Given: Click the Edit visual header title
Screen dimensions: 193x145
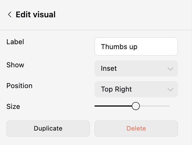Looking at the screenshot, I should (x=36, y=14).
